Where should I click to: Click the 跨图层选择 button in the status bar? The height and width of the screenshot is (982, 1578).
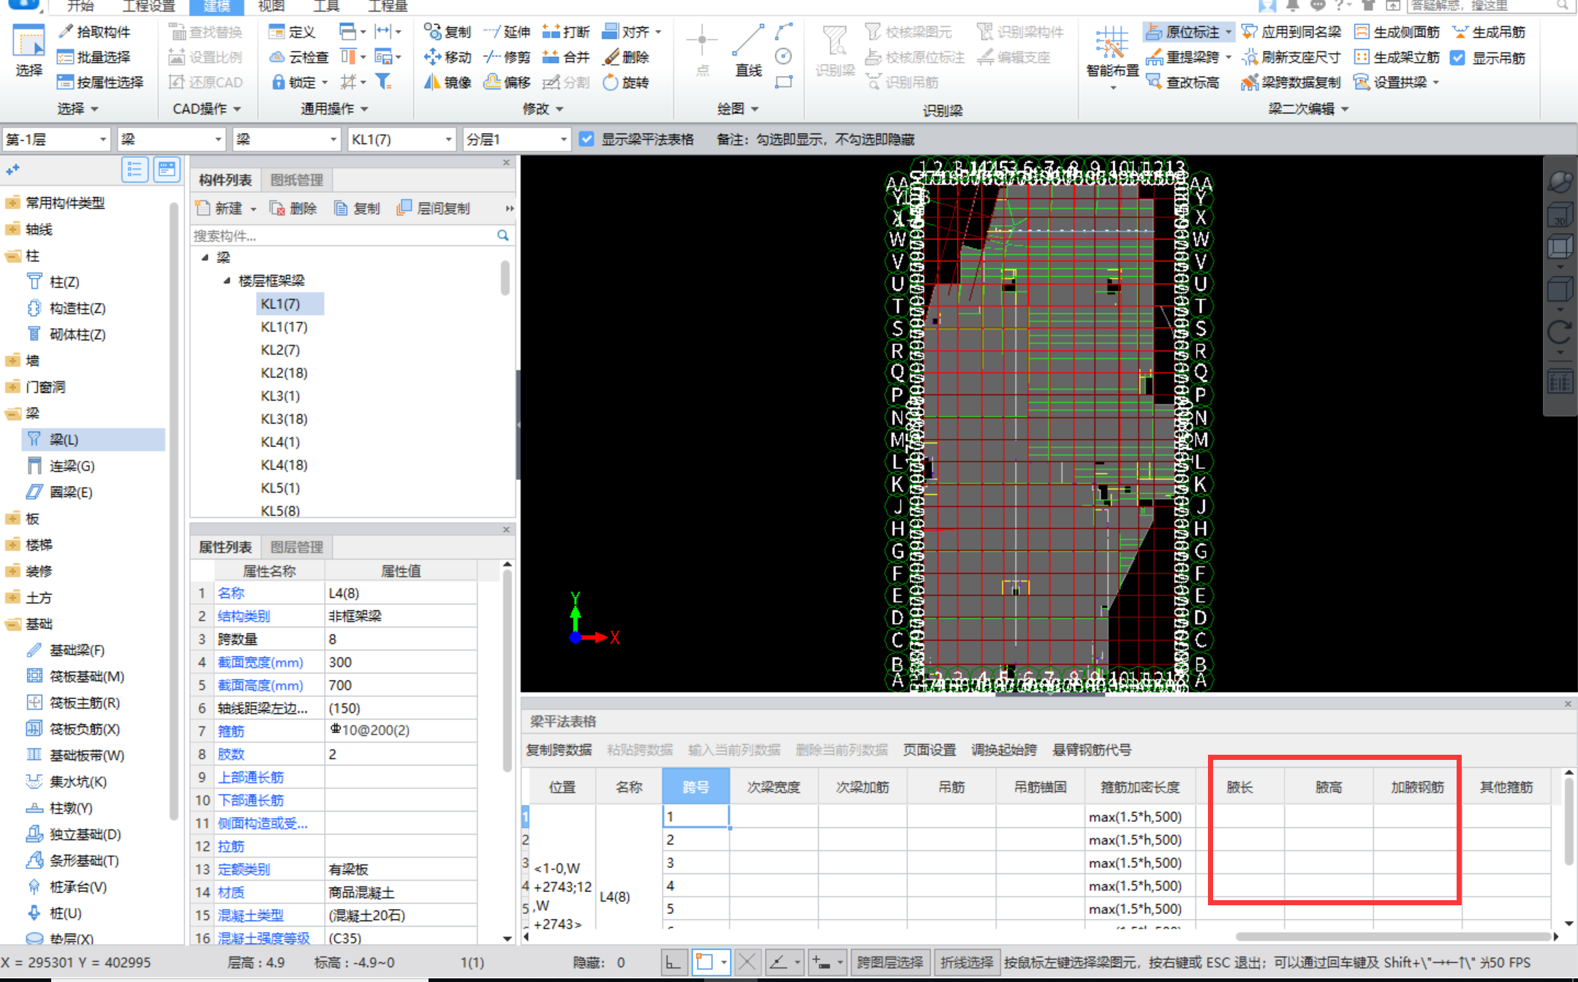tap(890, 962)
